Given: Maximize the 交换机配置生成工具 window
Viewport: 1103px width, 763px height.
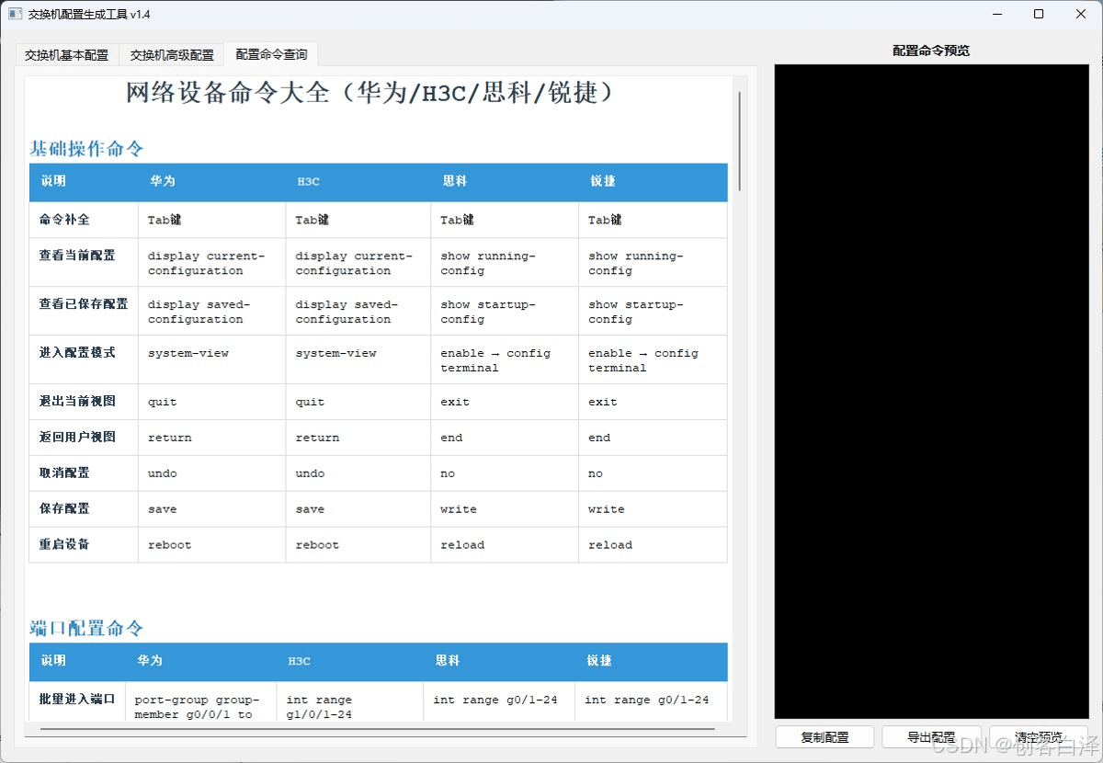Looking at the screenshot, I should tap(1039, 14).
